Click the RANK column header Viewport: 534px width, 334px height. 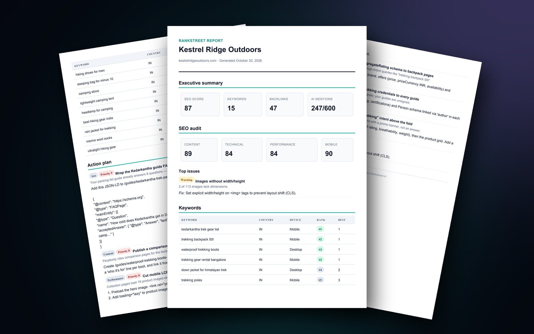tap(321, 220)
